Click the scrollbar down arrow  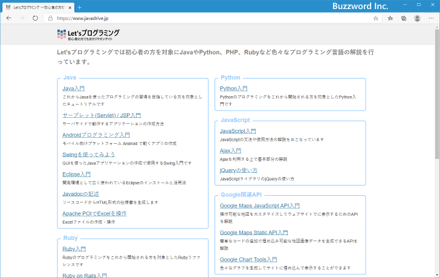point(437,275)
